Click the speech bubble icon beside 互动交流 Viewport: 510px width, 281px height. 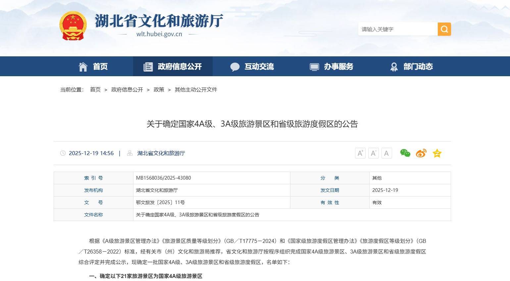pyautogui.click(x=235, y=66)
